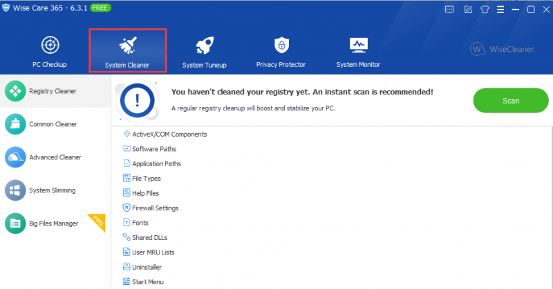This screenshot has height=289, width=553.
Task: Open the System Monitor screen icon
Action: [358, 45]
